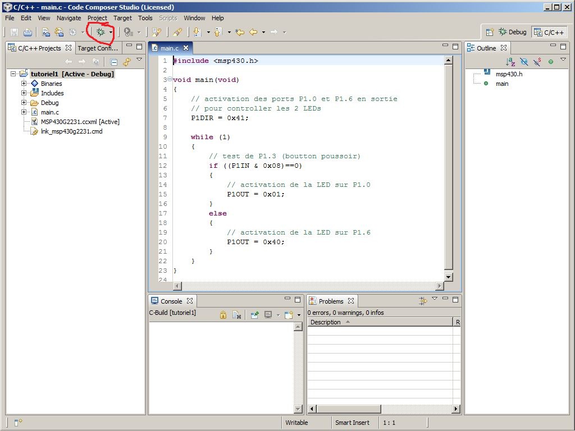
Task: Click the Open Console icon
Action: tap(289, 315)
